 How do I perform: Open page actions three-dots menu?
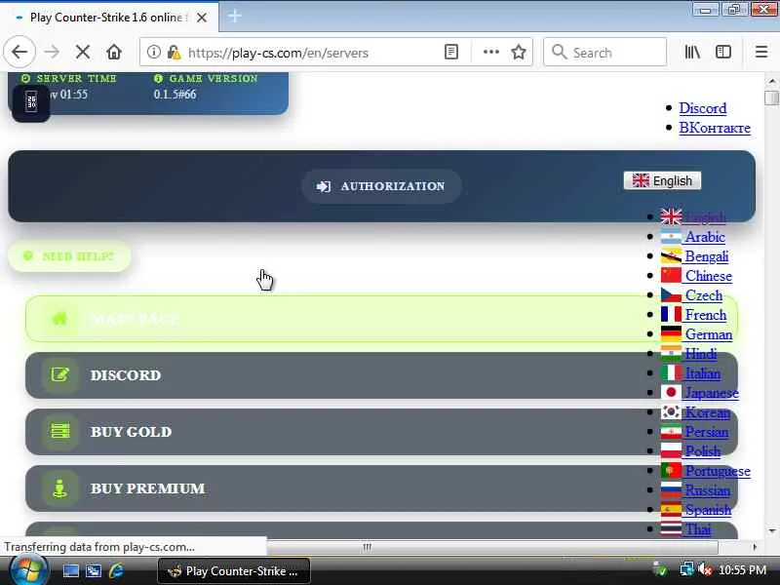pos(491,52)
